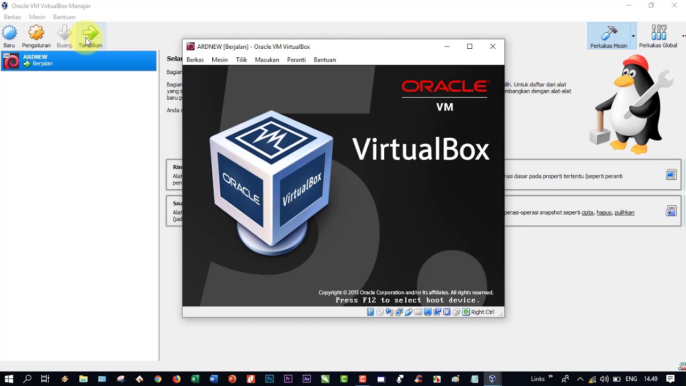Open the Windows taskbar search
This screenshot has height=386, width=686.
27,379
